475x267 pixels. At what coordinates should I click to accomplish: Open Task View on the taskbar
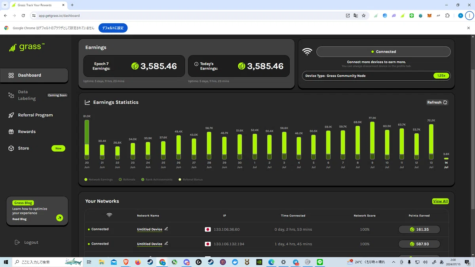89,262
